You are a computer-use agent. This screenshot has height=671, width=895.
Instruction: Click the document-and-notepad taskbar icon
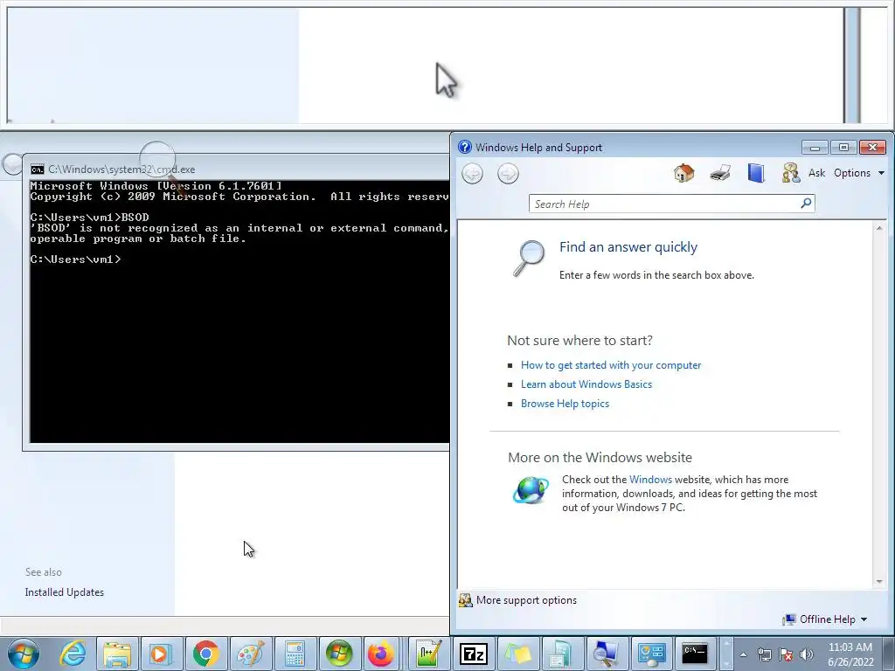point(562,654)
